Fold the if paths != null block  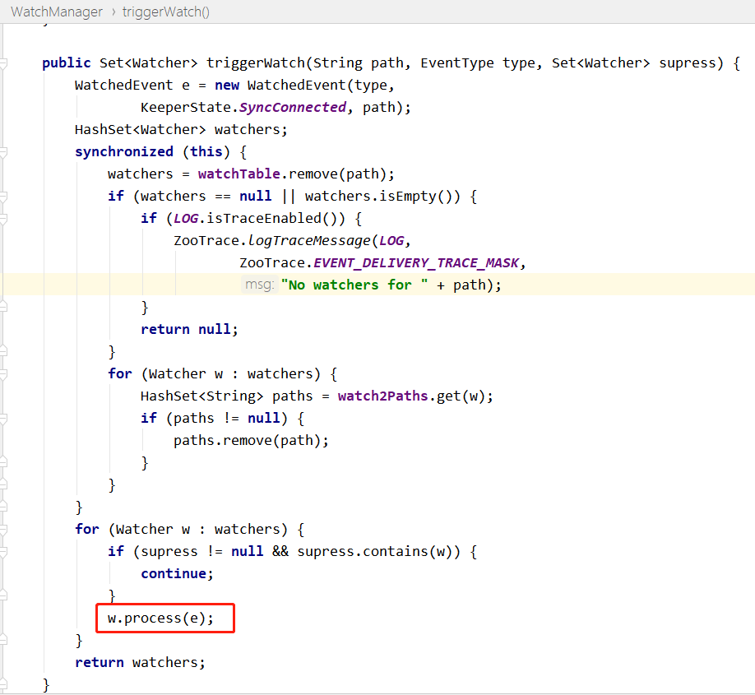[4, 418]
